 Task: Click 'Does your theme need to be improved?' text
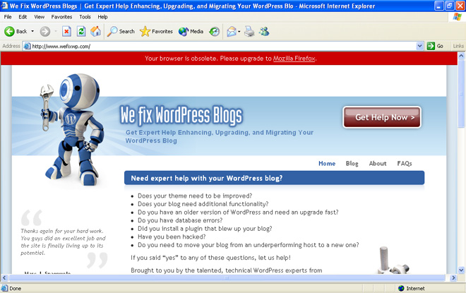point(195,196)
